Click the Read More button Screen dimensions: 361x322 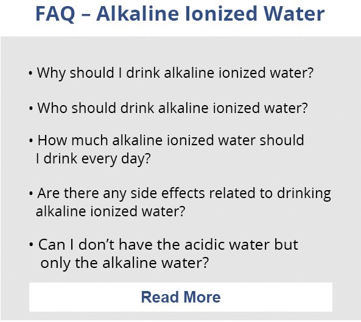180,297
